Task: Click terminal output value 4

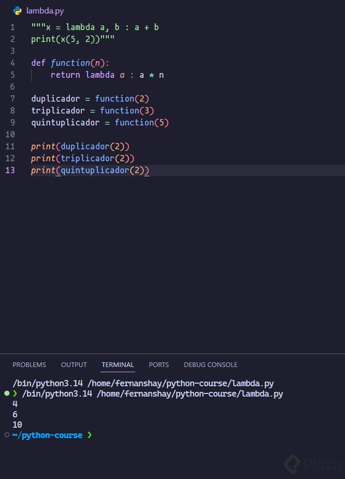Action: 15,404
